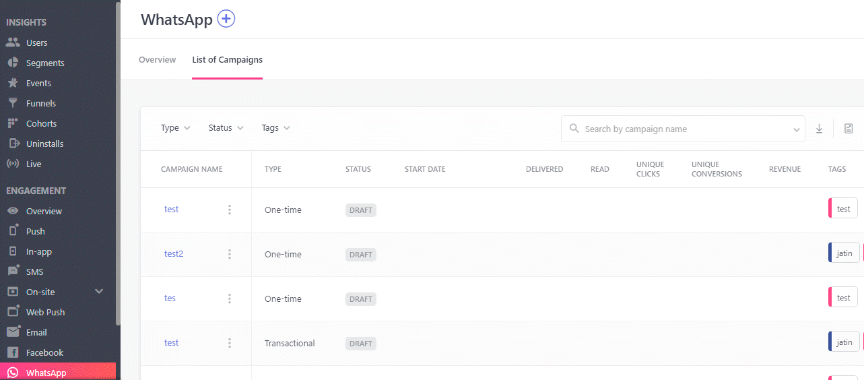Click the jatin tag in test2 row

[x=844, y=253]
